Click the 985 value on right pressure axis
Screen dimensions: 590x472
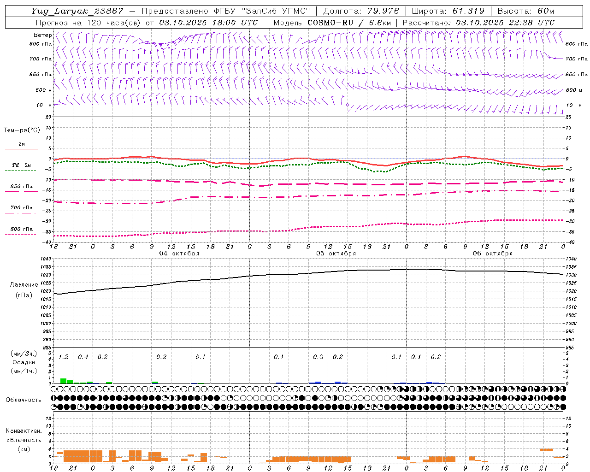(571, 348)
